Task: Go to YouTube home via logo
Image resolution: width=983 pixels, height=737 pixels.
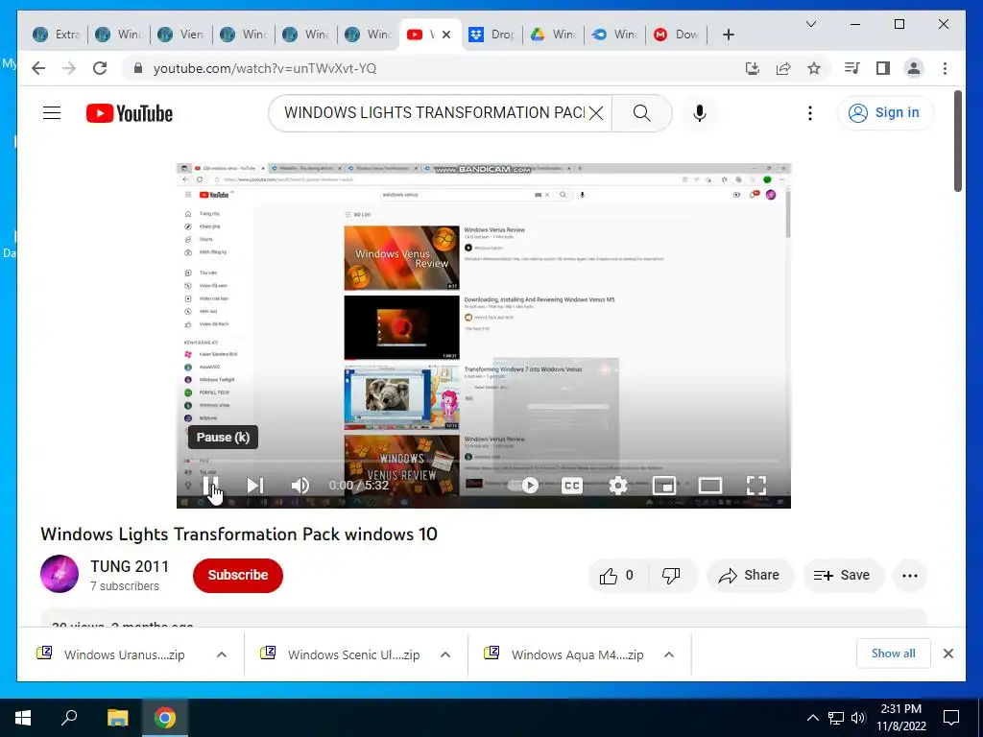Action: [130, 113]
